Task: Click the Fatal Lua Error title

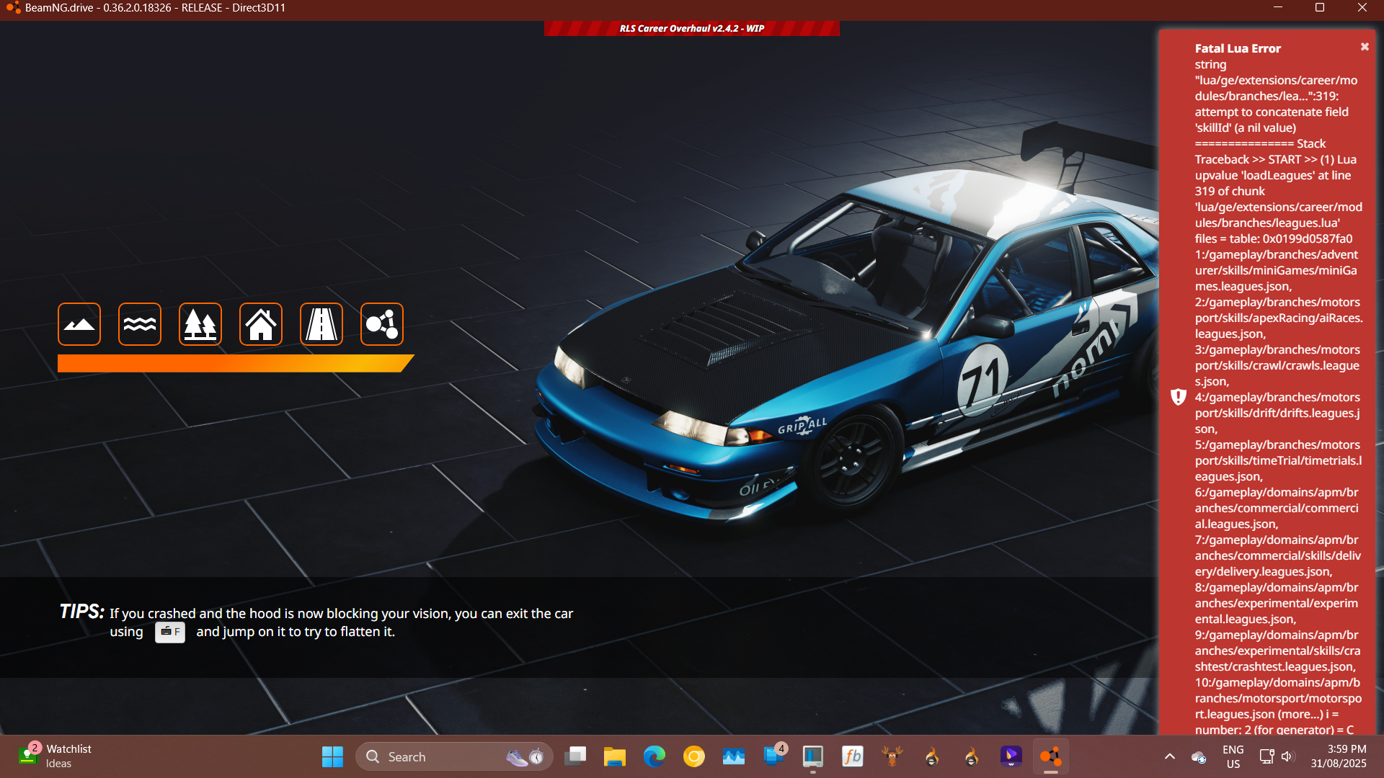Action: pos(1238,48)
